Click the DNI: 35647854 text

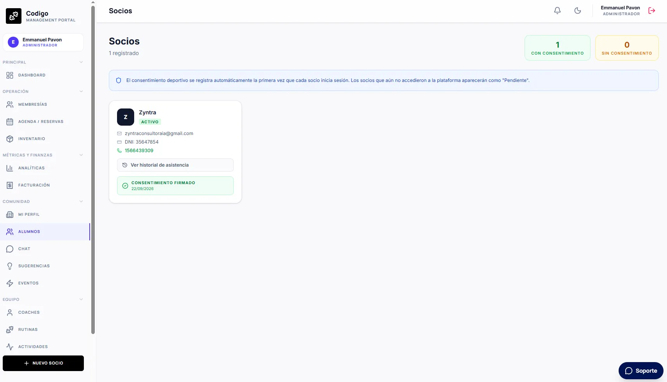(142, 142)
